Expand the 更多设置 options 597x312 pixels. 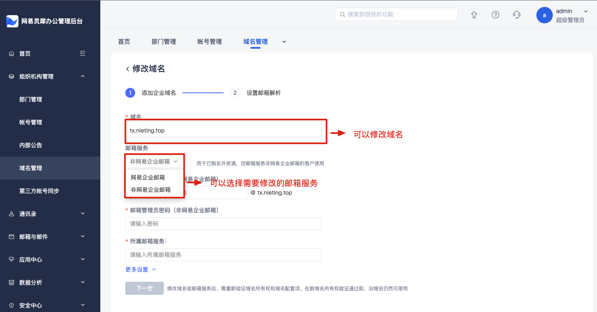(x=140, y=269)
